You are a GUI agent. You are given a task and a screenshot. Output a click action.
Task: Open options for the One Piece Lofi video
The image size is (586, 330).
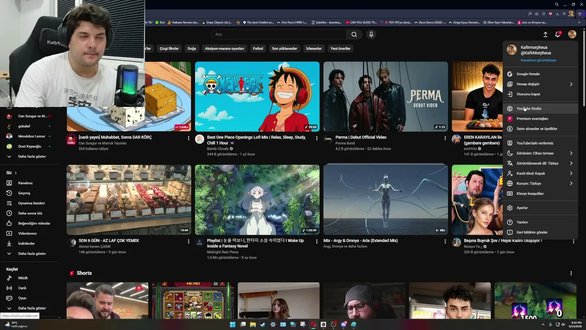(x=316, y=138)
